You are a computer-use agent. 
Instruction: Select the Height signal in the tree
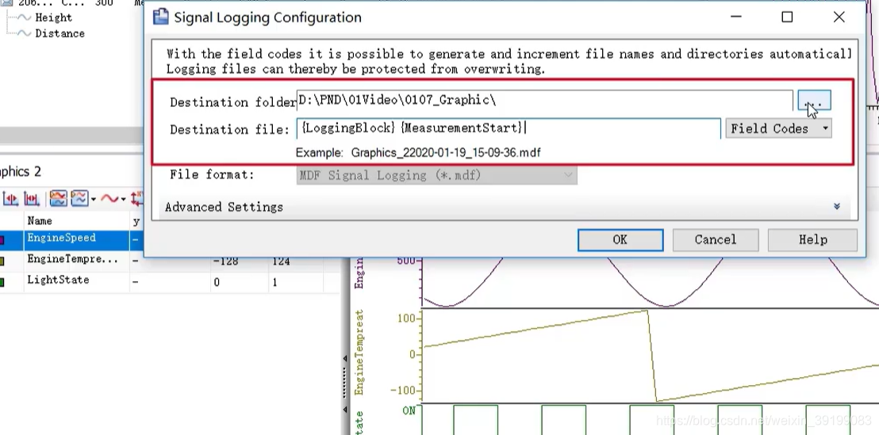(53, 17)
